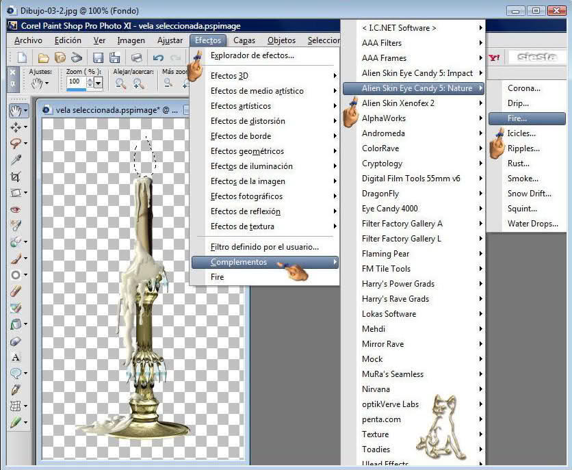This screenshot has width=572, height=470.
Task: Open the Flaming Pear plugin submenu
Action: (x=413, y=254)
